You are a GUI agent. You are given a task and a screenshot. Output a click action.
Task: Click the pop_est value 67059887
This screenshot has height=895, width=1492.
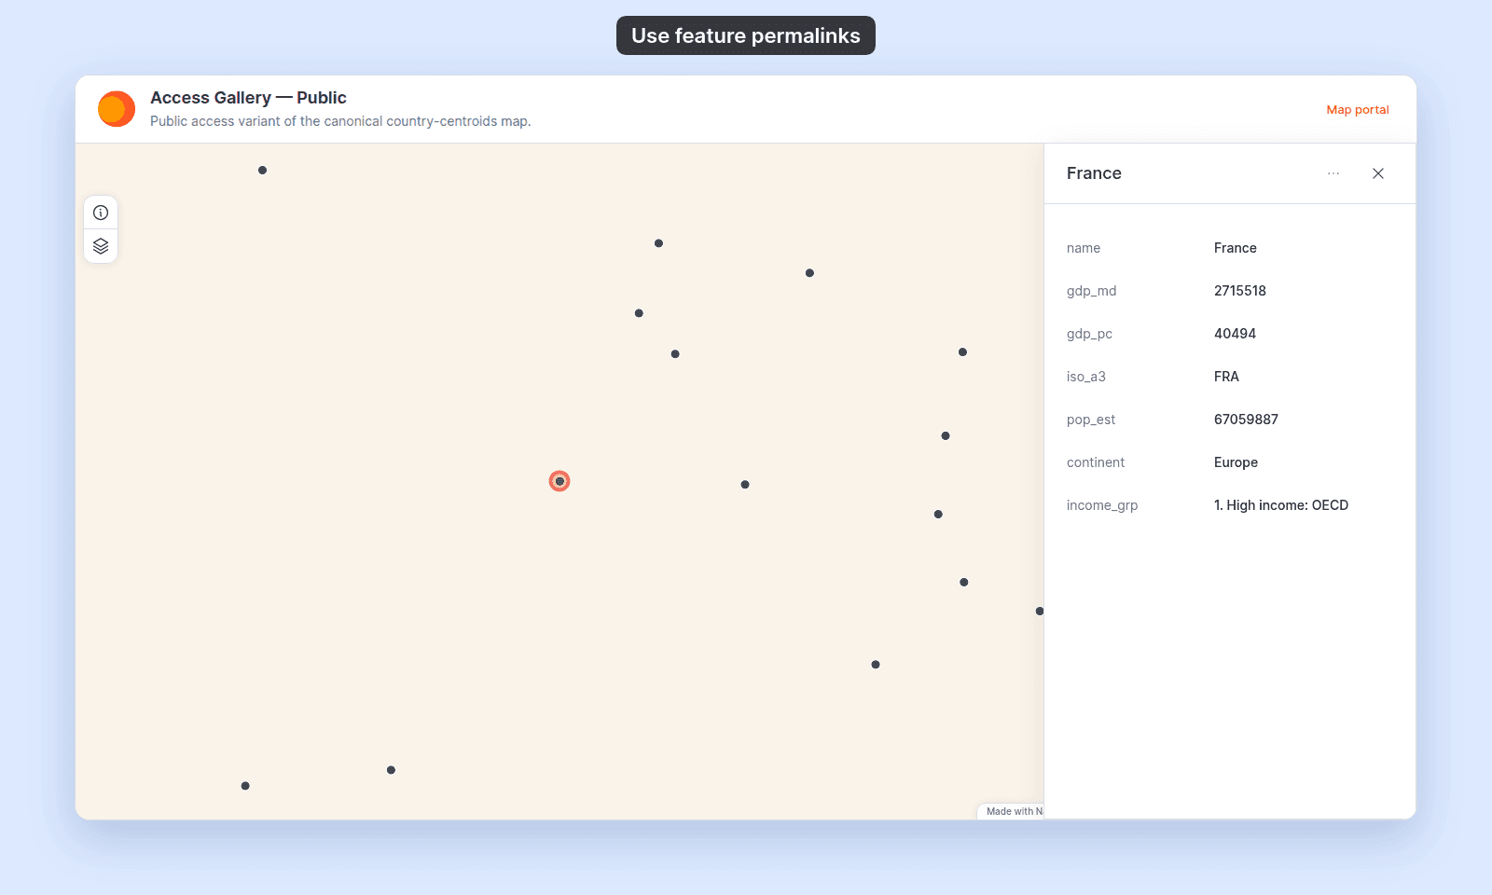pyautogui.click(x=1246, y=420)
